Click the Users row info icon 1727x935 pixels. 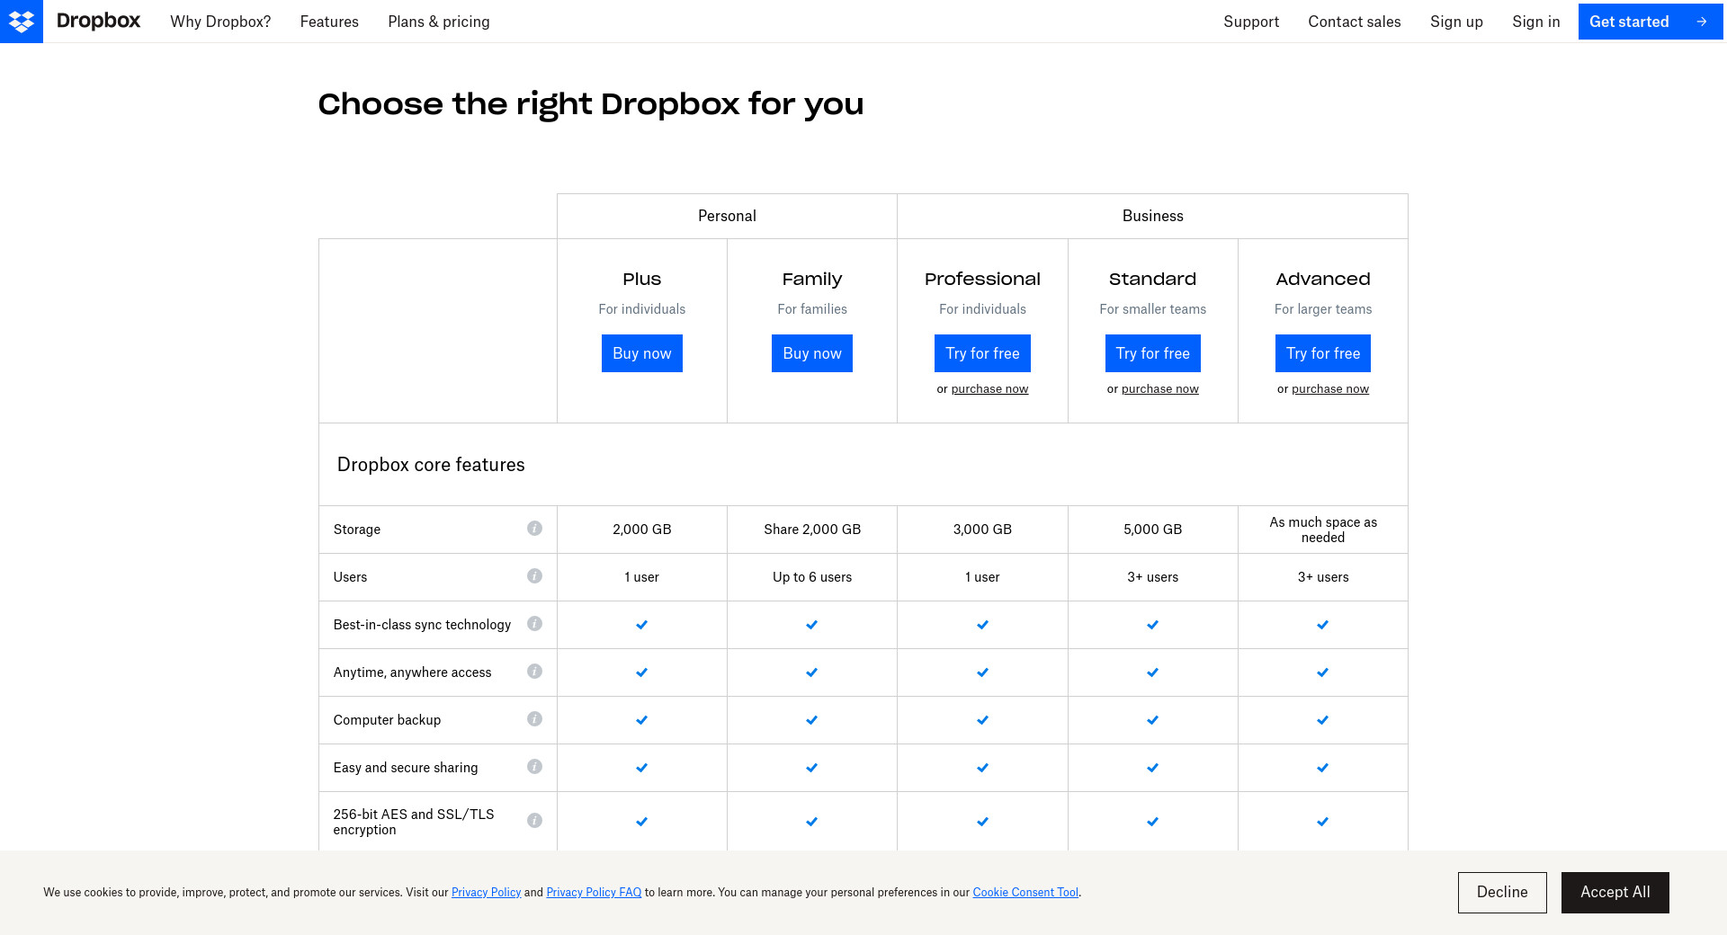point(534,576)
